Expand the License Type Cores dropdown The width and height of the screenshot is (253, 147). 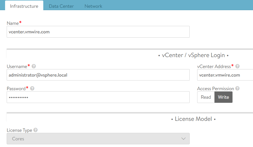98,139
